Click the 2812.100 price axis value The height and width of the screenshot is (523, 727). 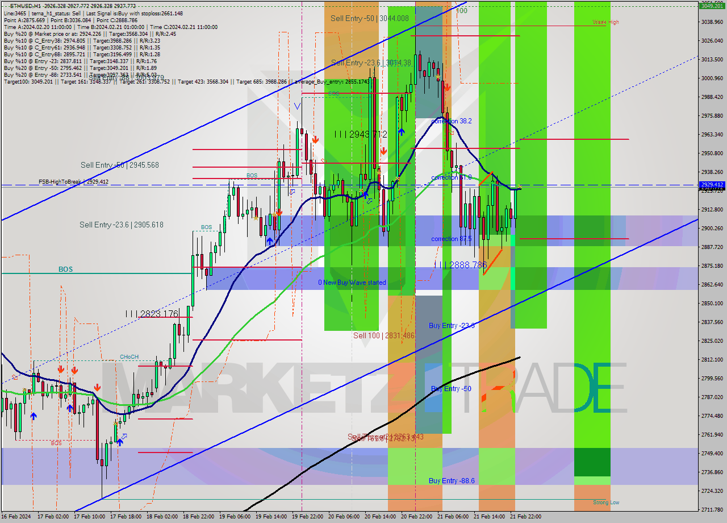[712, 359]
